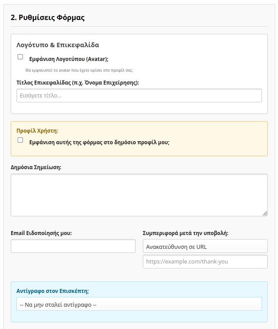Click the "Λογότυπο & Επικεφαλίδα" panel heading
Viewport: 278px width, 329px height.
pos(57,45)
